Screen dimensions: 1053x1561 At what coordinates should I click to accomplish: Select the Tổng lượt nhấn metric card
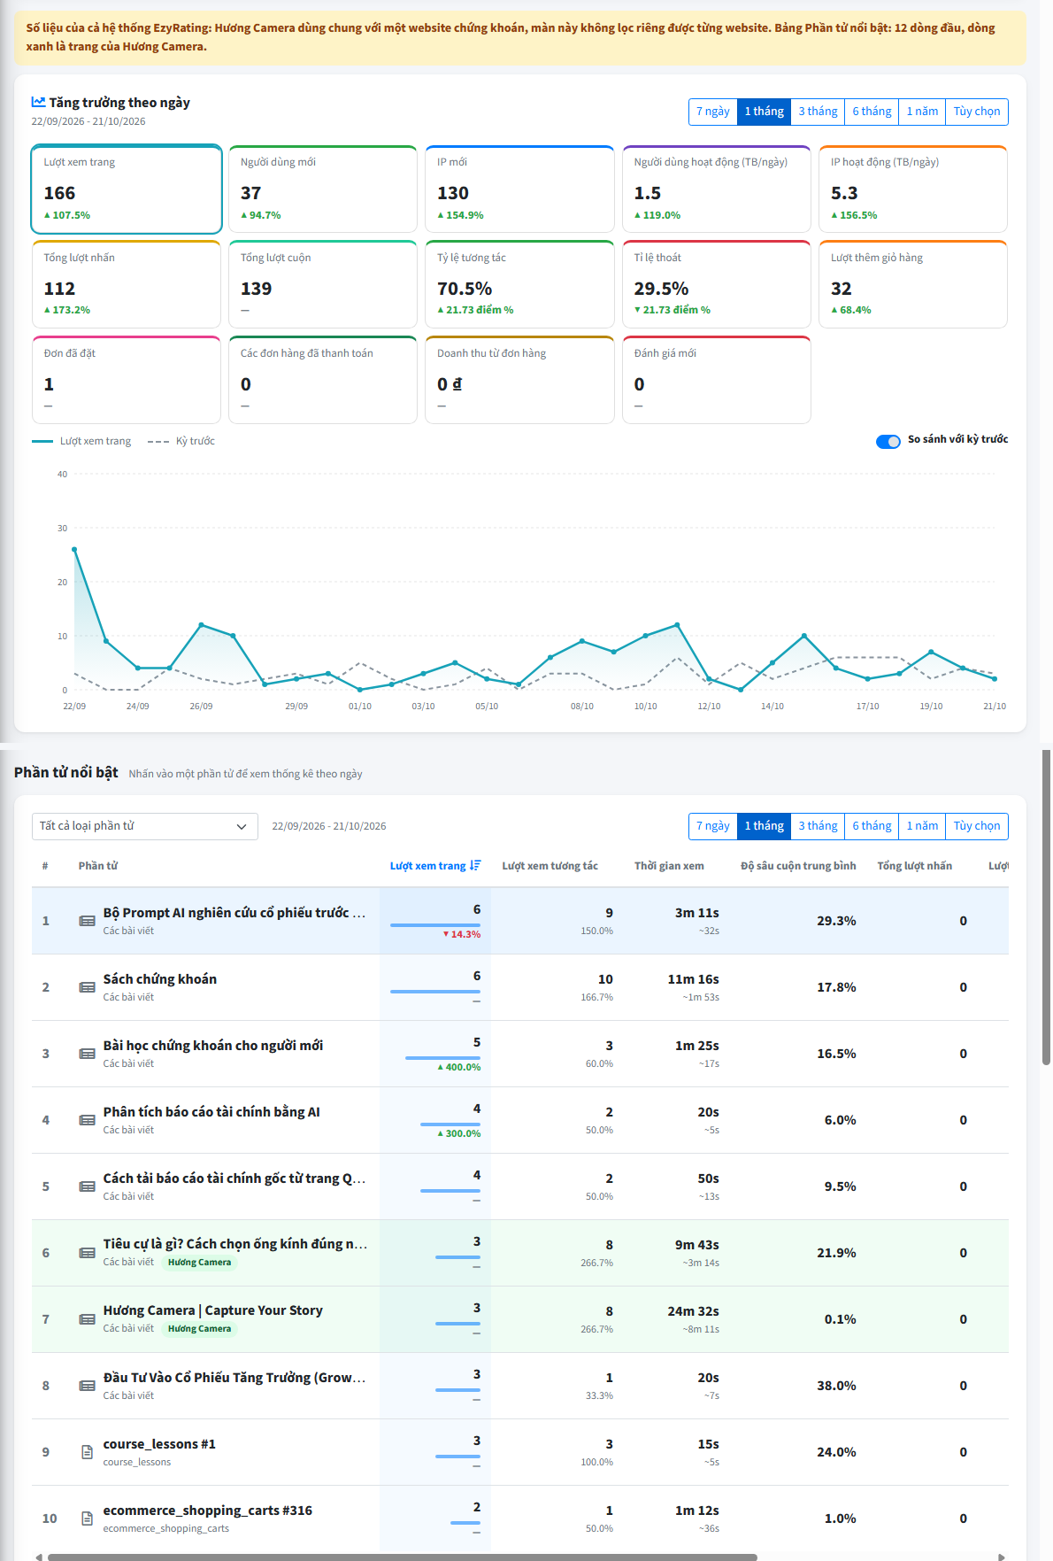pos(127,284)
